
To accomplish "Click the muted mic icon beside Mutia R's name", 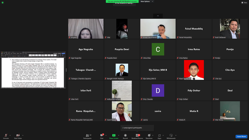I will click(178, 120).
